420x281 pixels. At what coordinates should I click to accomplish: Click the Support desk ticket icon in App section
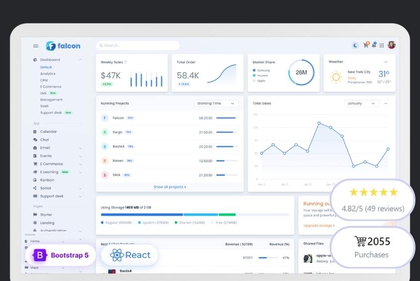pos(35,196)
